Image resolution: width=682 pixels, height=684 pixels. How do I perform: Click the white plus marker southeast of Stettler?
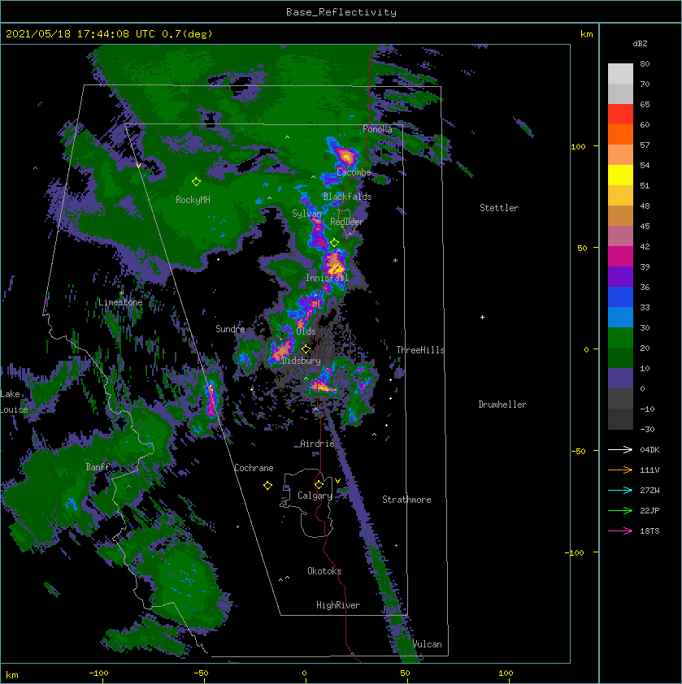(482, 317)
